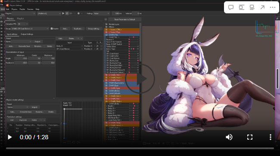Click the Group editing... button
The height and width of the screenshot is (156, 280).
[94, 29]
